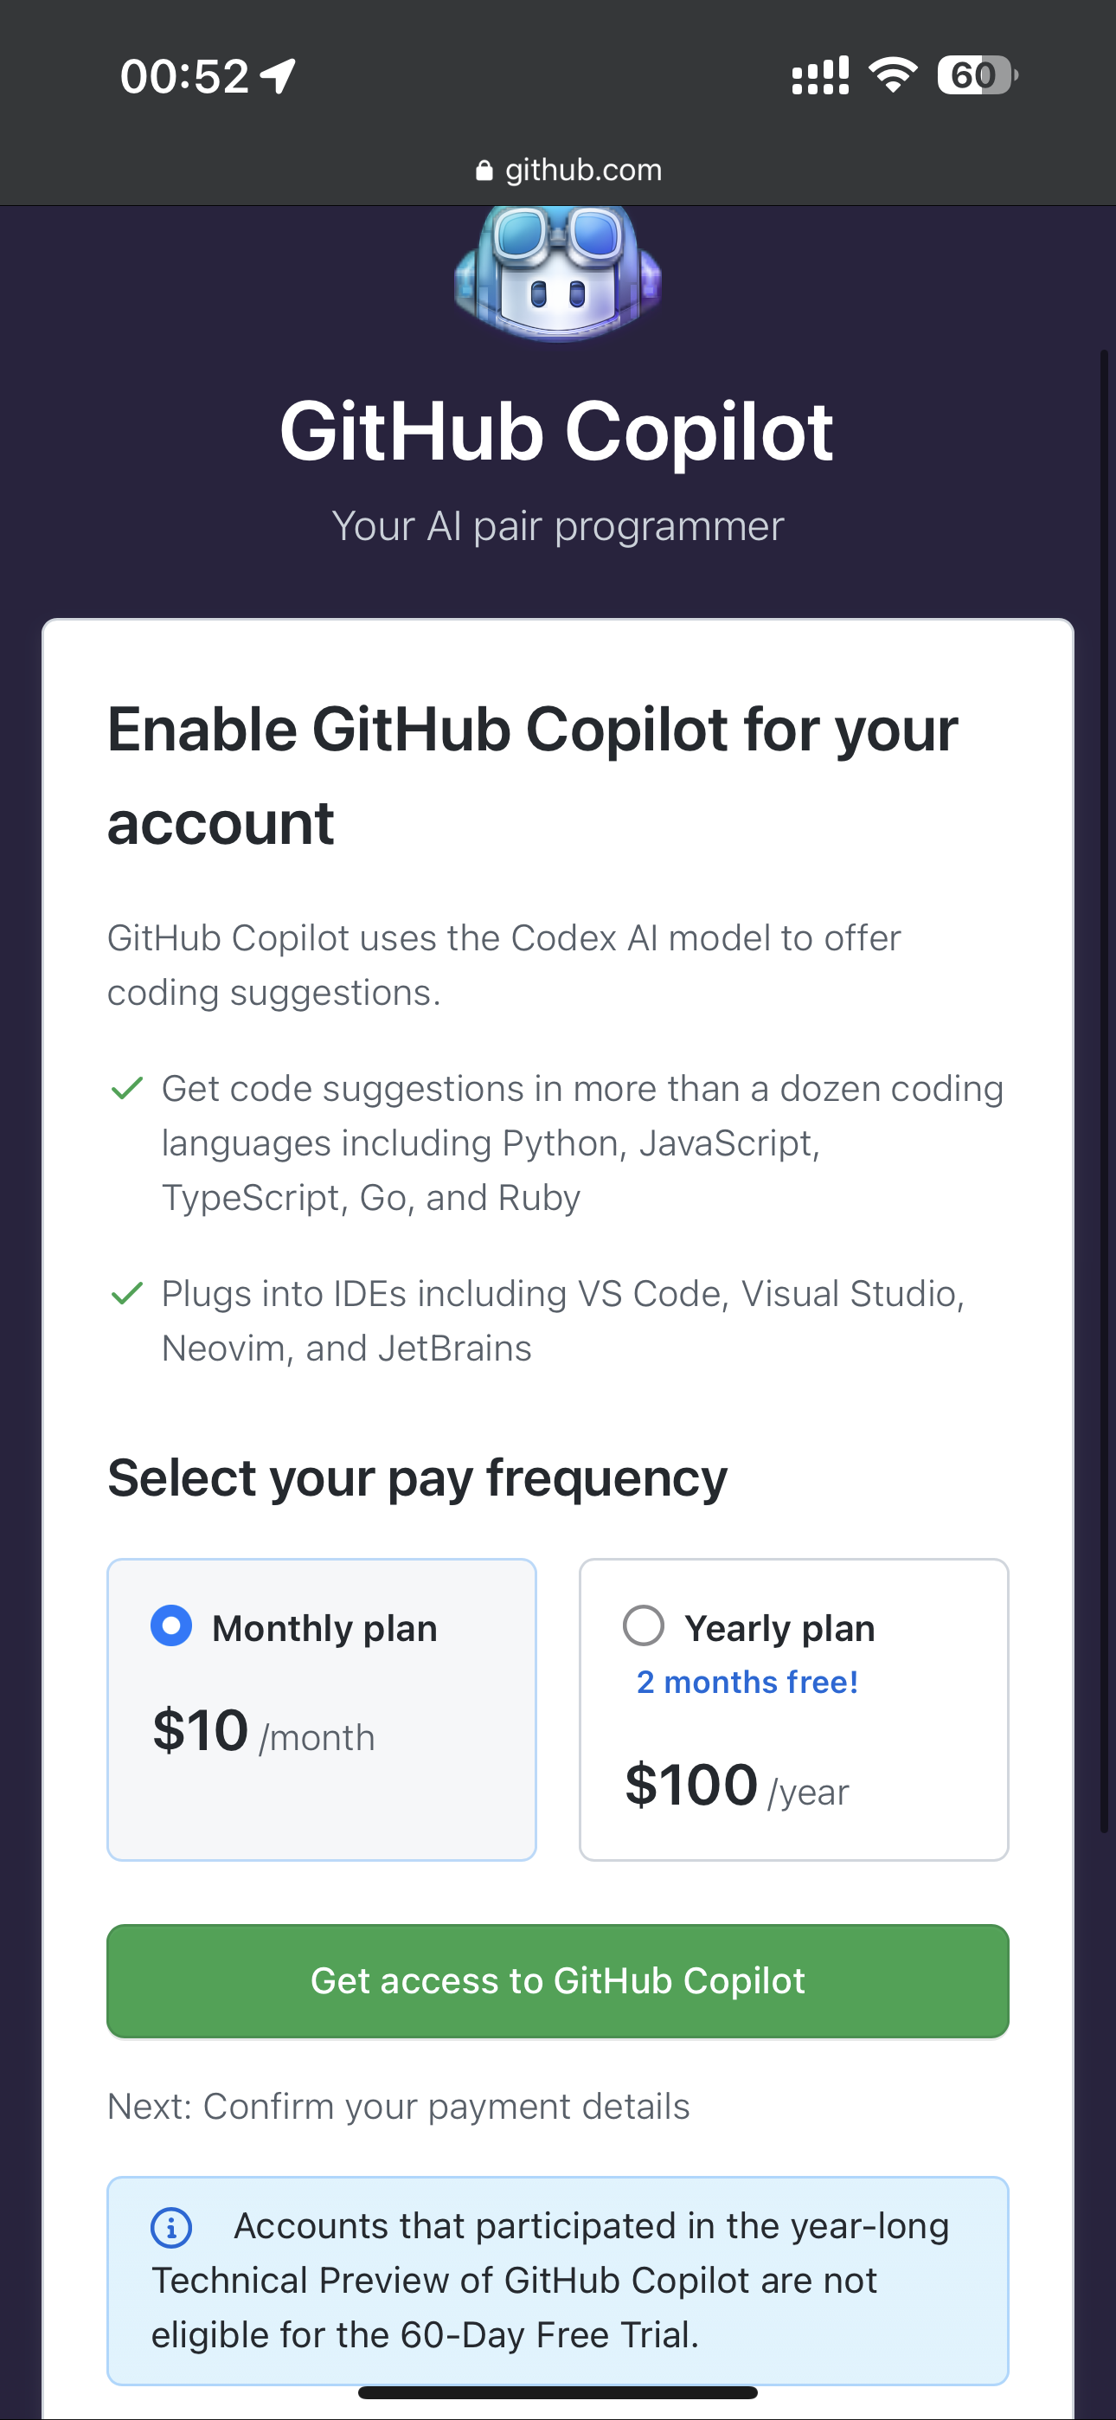
Task: Select the Yearly plan radio button
Action: [x=645, y=1627]
